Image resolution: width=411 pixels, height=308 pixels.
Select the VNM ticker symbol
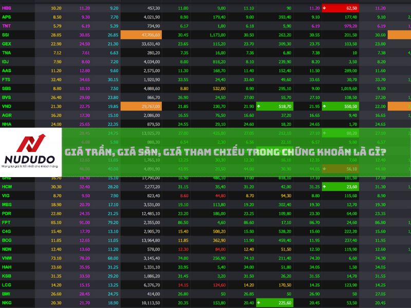coord(7,258)
